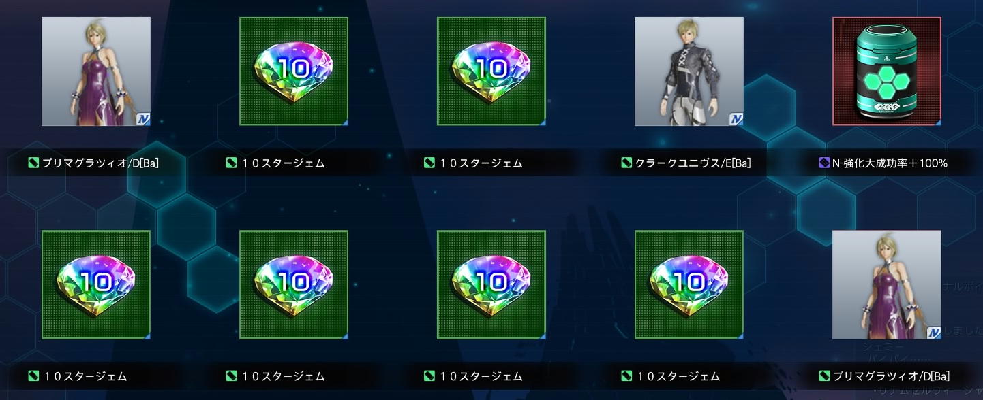
Task: Select the N-強化大成功率+100% name label
Action: (890, 163)
